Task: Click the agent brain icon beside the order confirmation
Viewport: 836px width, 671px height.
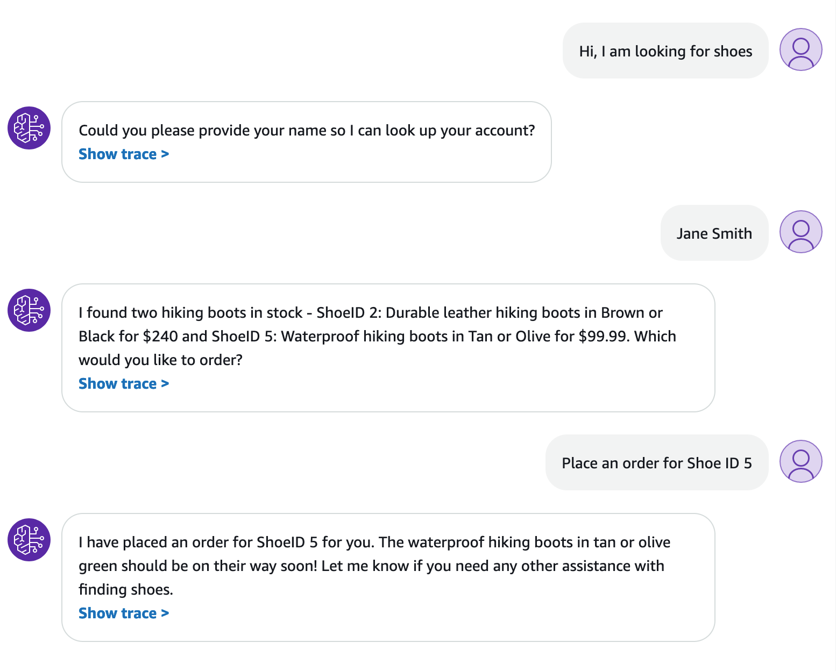Action: (x=28, y=540)
